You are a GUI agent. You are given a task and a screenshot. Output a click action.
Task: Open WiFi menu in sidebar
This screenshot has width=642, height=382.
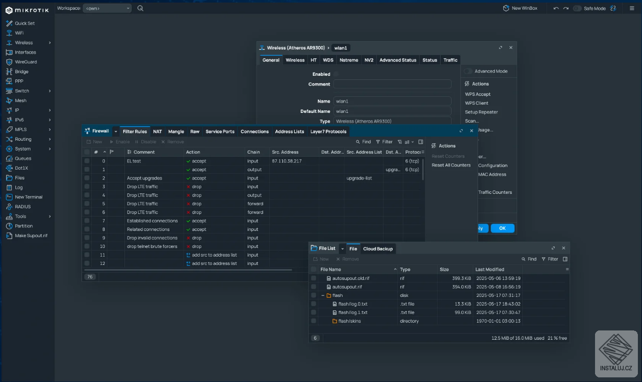point(19,33)
